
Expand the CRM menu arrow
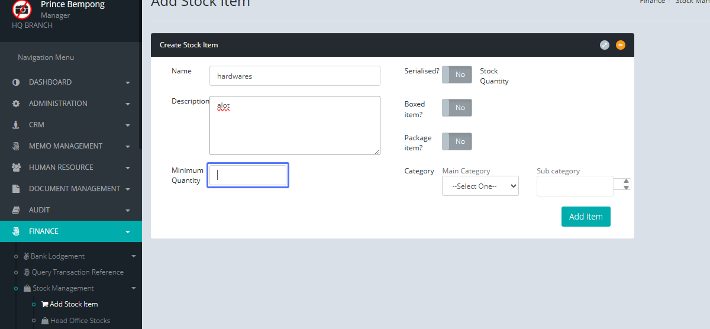[x=128, y=125]
